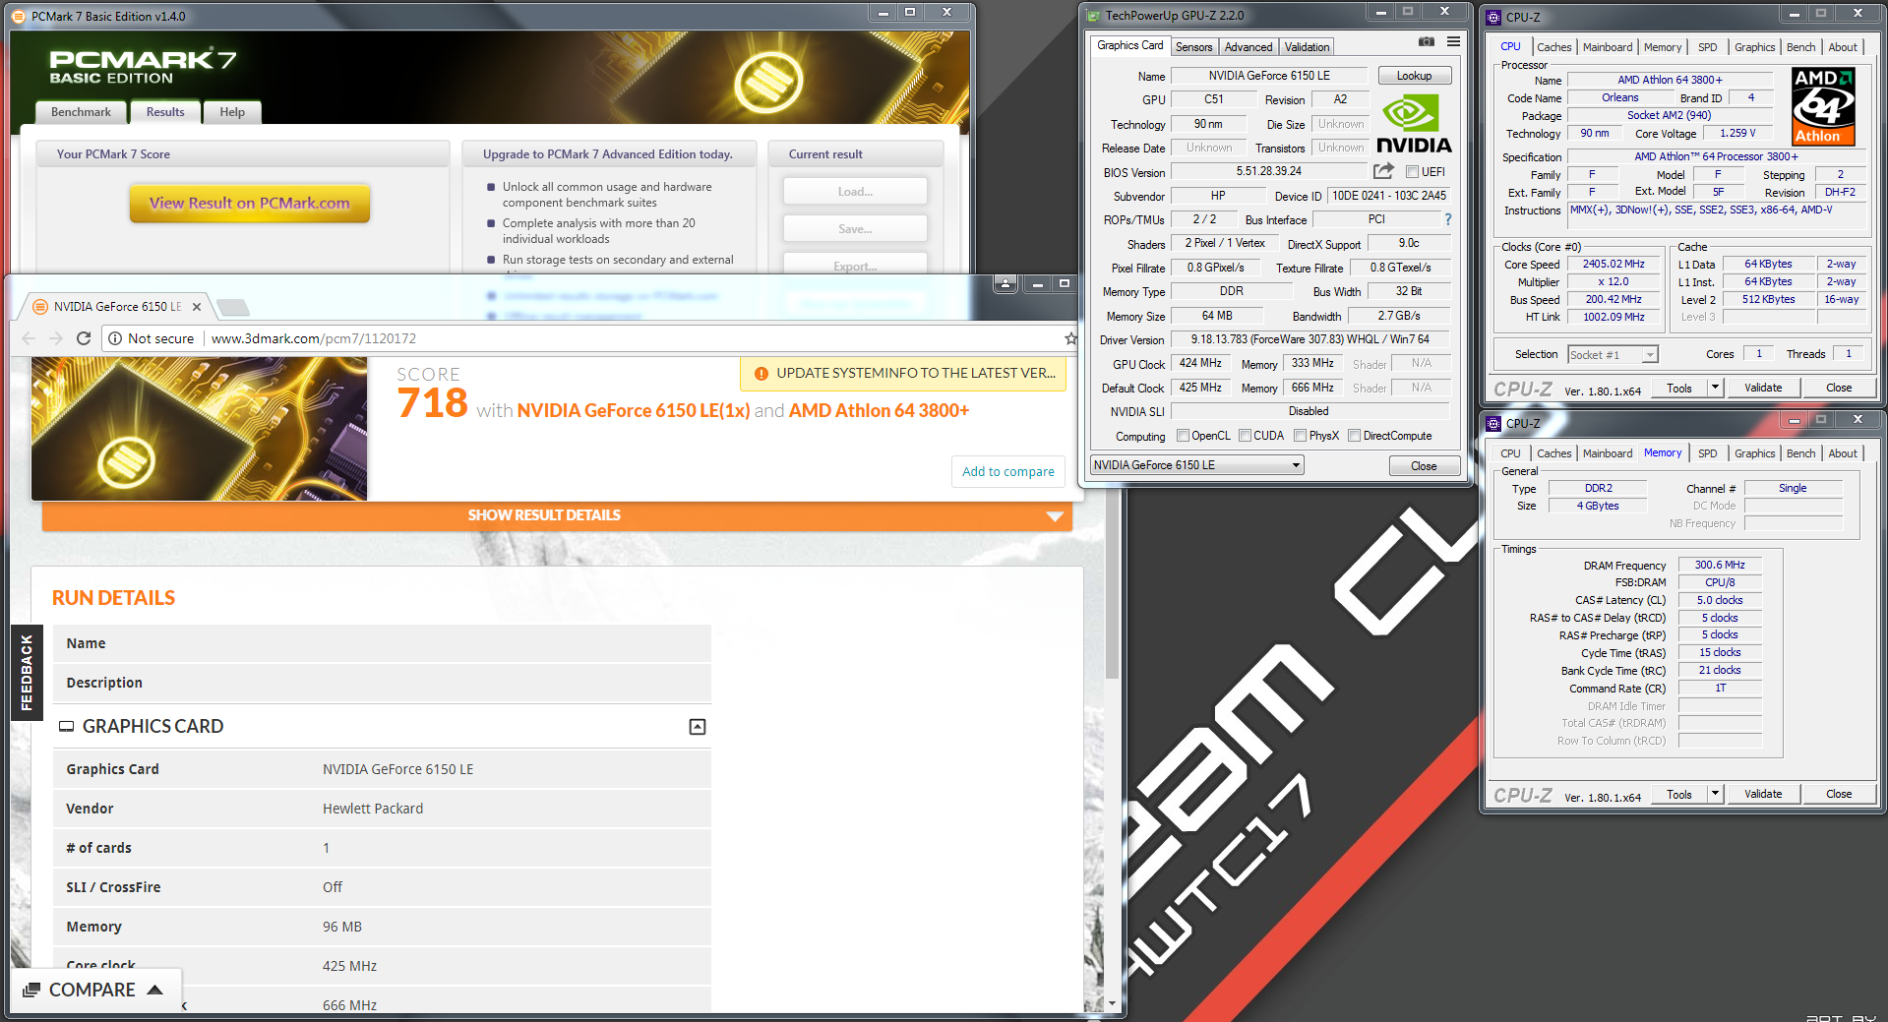This screenshot has width=1888, height=1022.
Task: Click the Bus Interface question mark in GPU-Z
Action: point(1447,219)
